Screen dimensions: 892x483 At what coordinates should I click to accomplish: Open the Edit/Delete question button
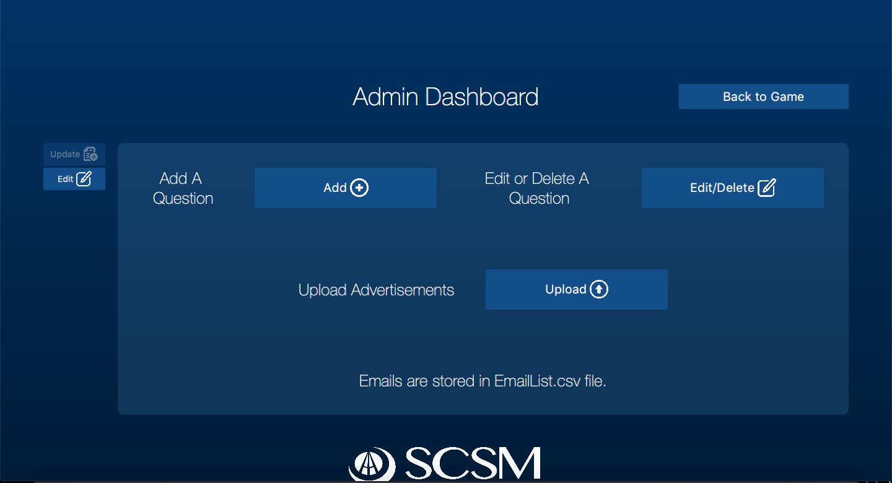coord(733,188)
